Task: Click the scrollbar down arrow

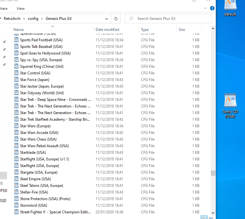Action: point(213,213)
